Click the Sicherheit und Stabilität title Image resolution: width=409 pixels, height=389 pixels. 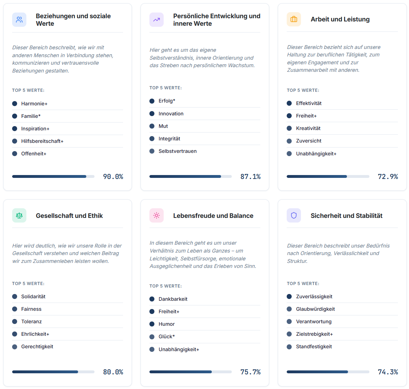click(346, 216)
